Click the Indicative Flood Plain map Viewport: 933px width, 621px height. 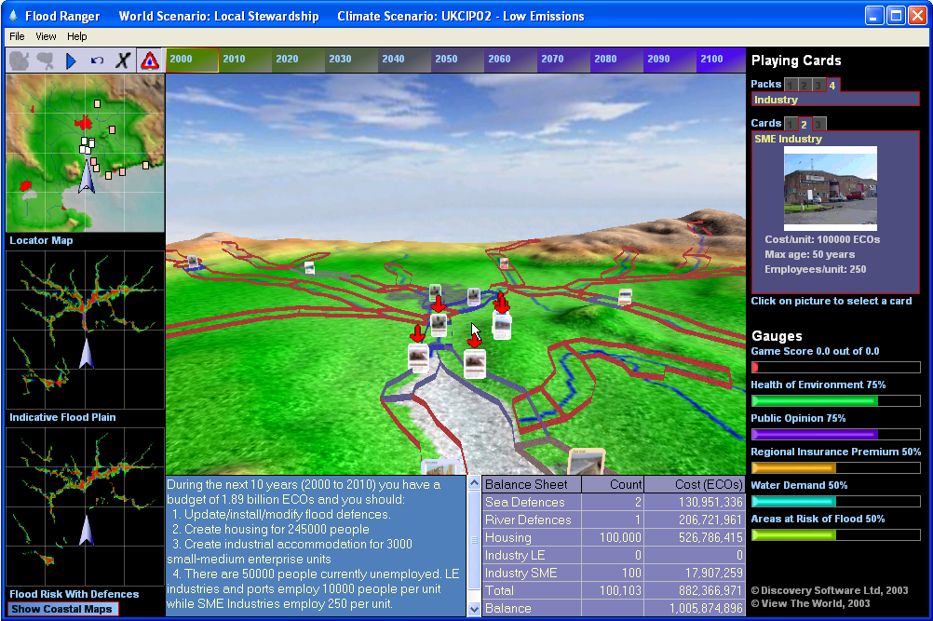coord(85,331)
